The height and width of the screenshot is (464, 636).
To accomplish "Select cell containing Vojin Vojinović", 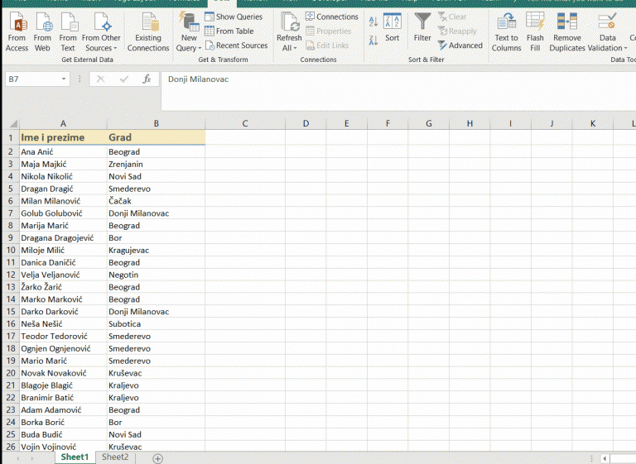I will pos(63,447).
